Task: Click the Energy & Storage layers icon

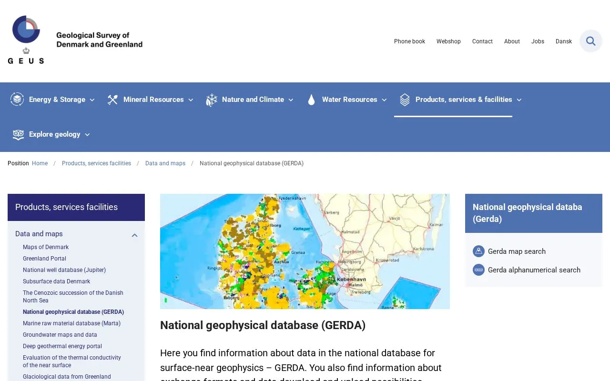Action: (x=17, y=99)
